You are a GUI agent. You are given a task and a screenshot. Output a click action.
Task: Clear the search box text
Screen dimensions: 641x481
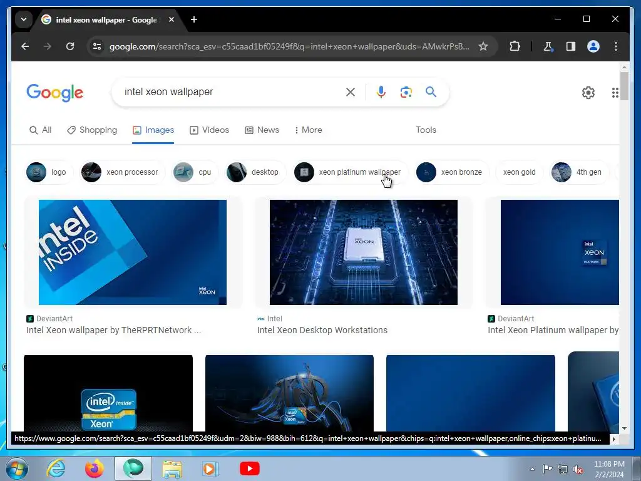[351, 92]
